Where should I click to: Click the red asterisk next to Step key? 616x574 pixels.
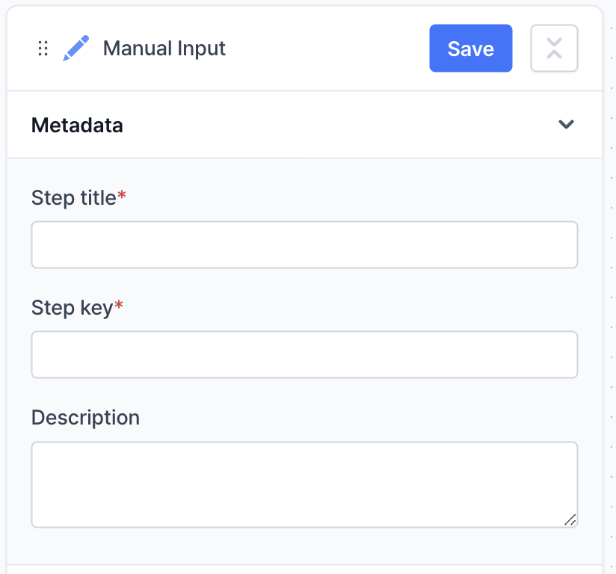point(118,307)
